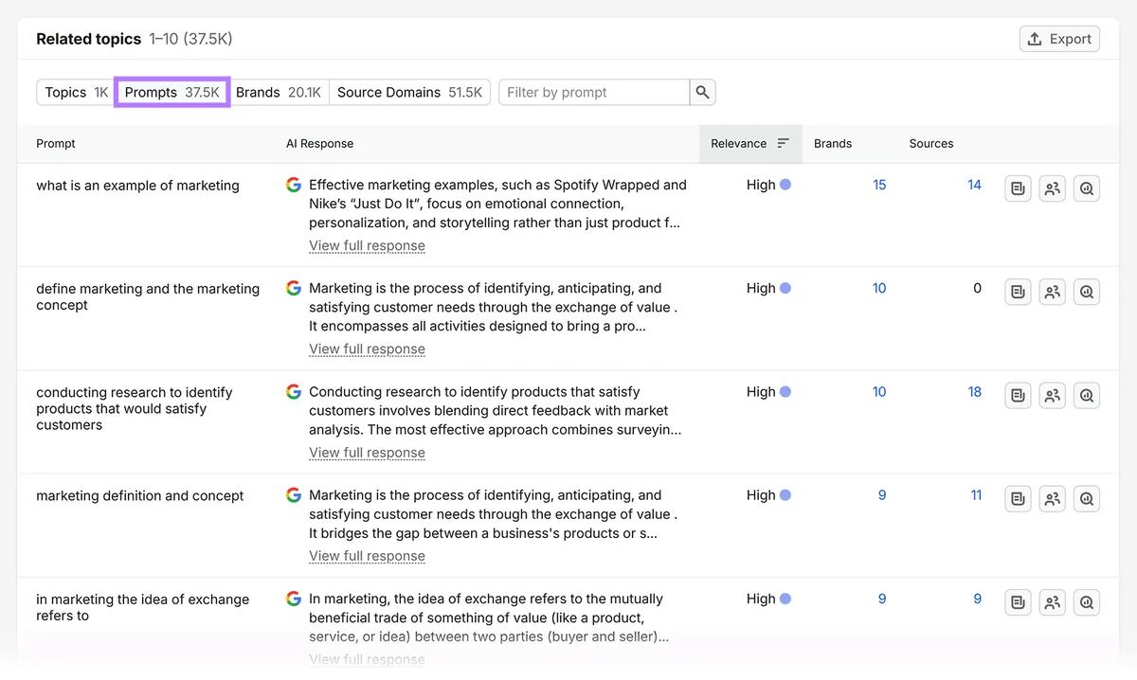Click people icon for 'example of marketing' row
Viewport: 1137px width, 680px height.
1053,188
